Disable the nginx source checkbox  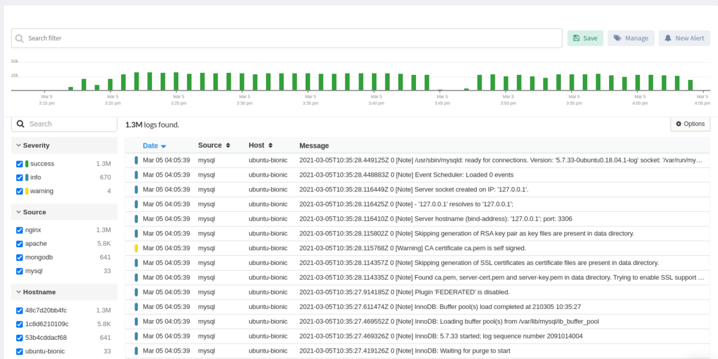(x=19, y=230)
